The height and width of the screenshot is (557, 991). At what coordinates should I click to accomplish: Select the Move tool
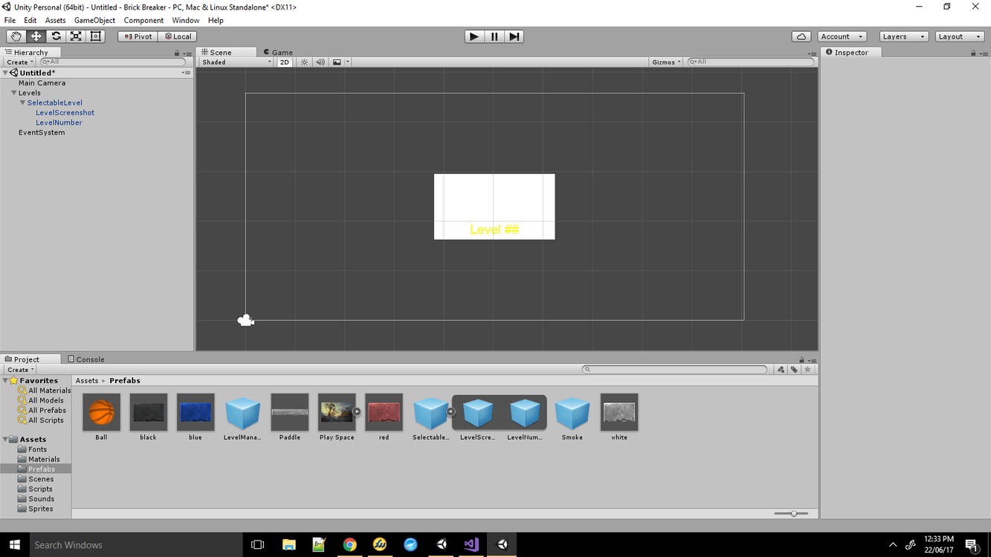35,36
